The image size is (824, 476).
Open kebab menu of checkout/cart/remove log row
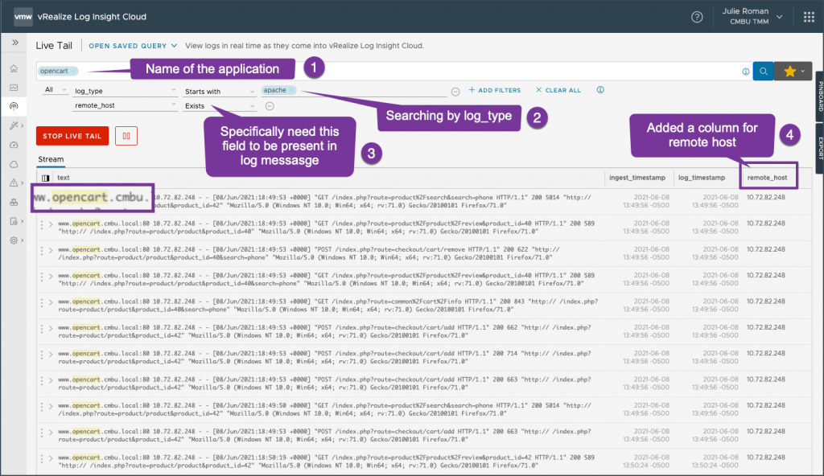(42, 251)
